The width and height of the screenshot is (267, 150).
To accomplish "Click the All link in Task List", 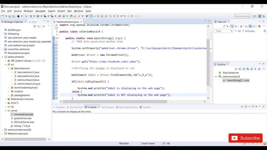I will pyautogui.click(x=239, y=31).
